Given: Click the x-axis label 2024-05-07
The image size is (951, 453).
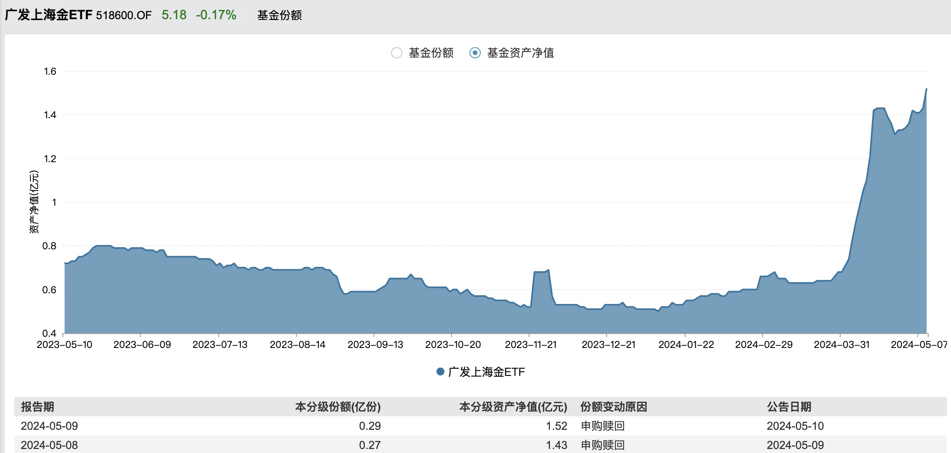Looking at the screenshot, I should (x=919, y=345).
